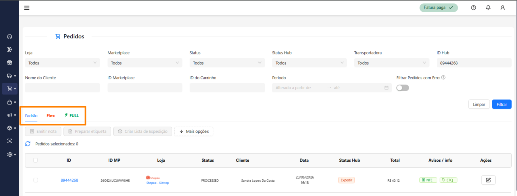
Task: Click the ID Hub input field
Action: coord(474,63)
